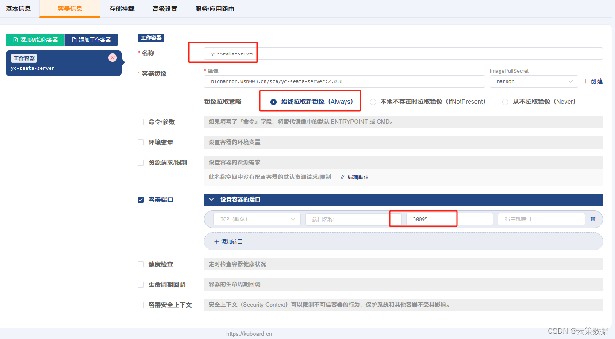Select the yc-seata-server container card
Image resolution: width=615 pixels, height=339 pixels.
(x=63, y=63)
